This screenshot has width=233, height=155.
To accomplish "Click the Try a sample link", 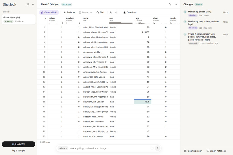I will pyautogui.click(x=19, y=150).
